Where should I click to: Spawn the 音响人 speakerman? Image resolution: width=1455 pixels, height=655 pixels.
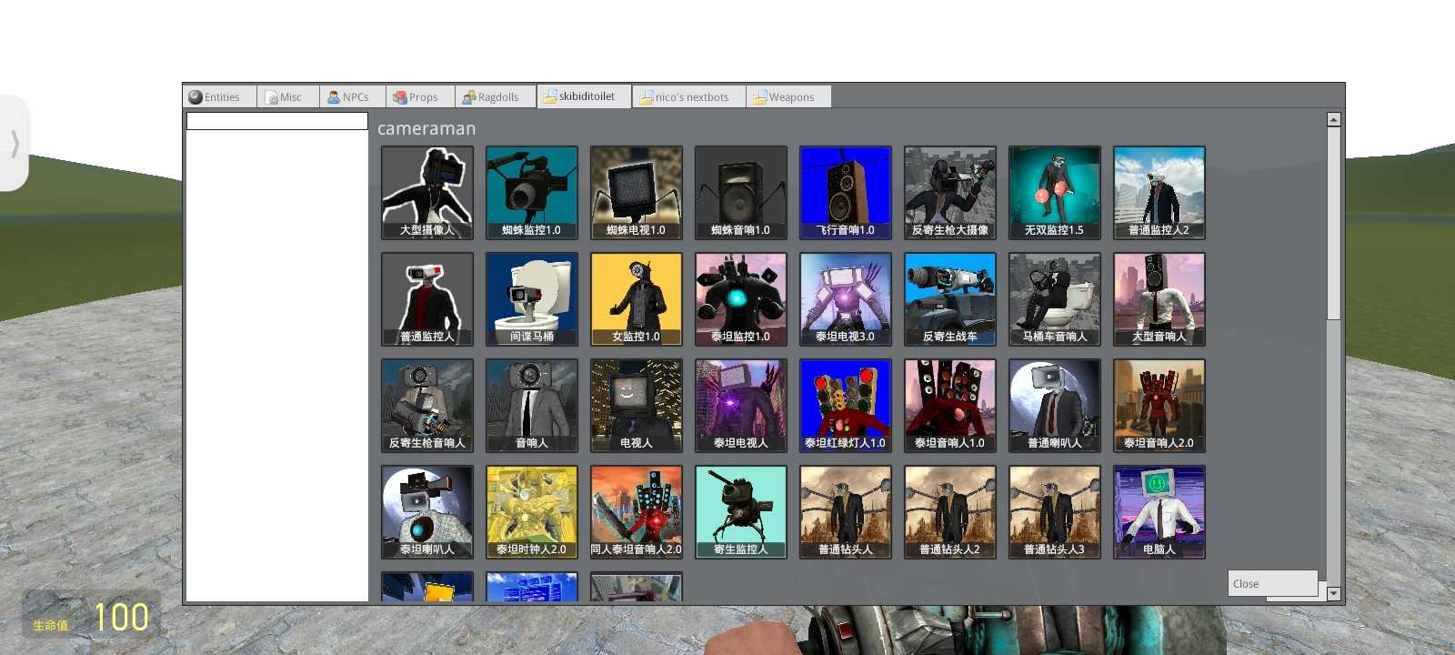tap(532, 406)
